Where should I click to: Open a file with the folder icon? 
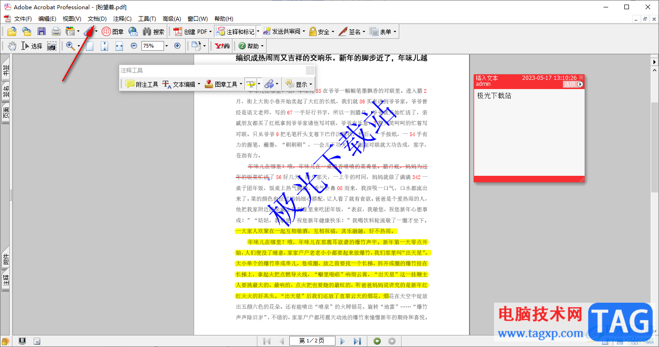[x=12, y=32]
